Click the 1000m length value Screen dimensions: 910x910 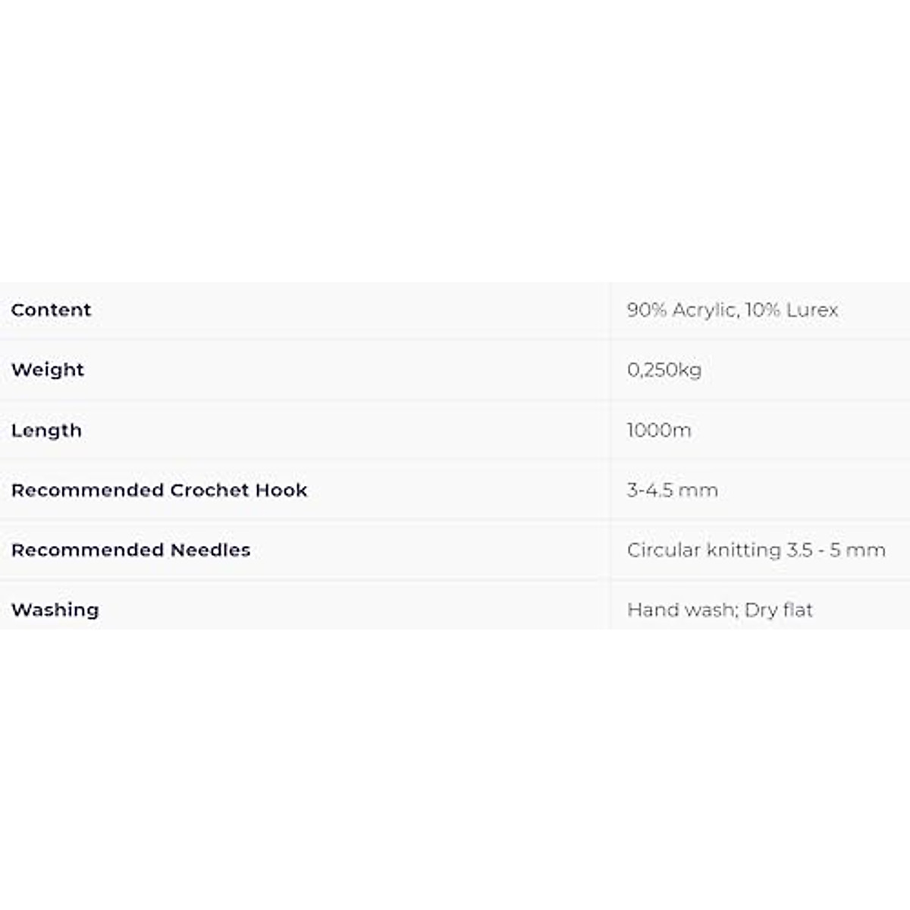tap(659, 430)
